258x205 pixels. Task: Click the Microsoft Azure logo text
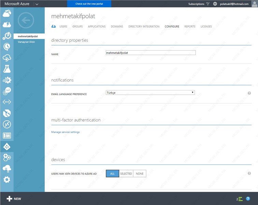[17, 4]
